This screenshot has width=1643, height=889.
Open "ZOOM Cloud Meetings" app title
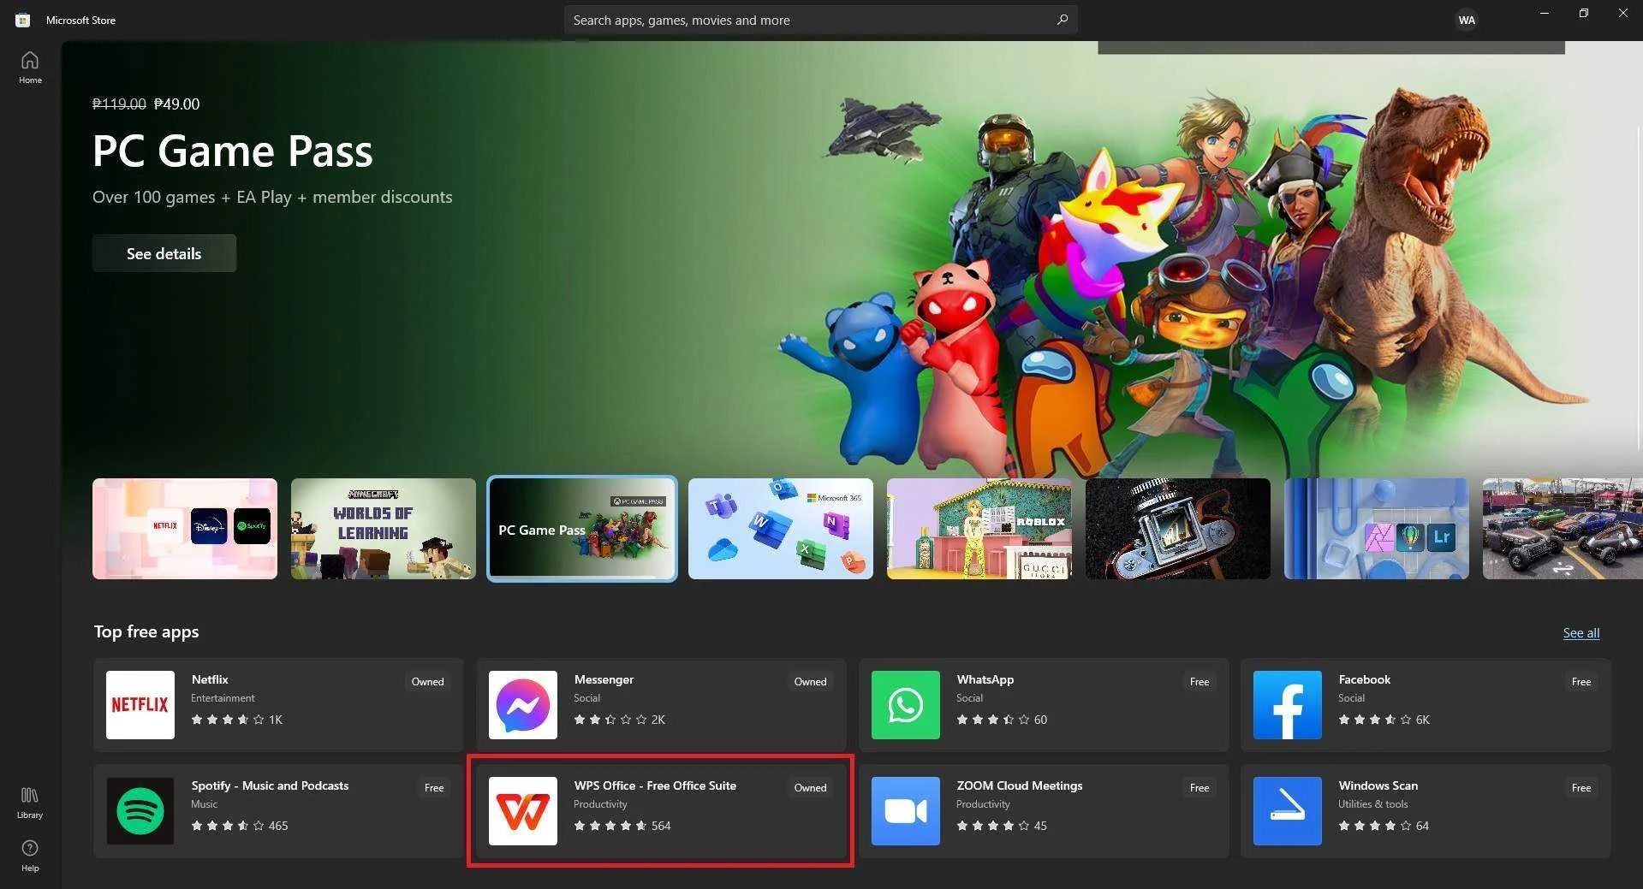(1019, 785)
